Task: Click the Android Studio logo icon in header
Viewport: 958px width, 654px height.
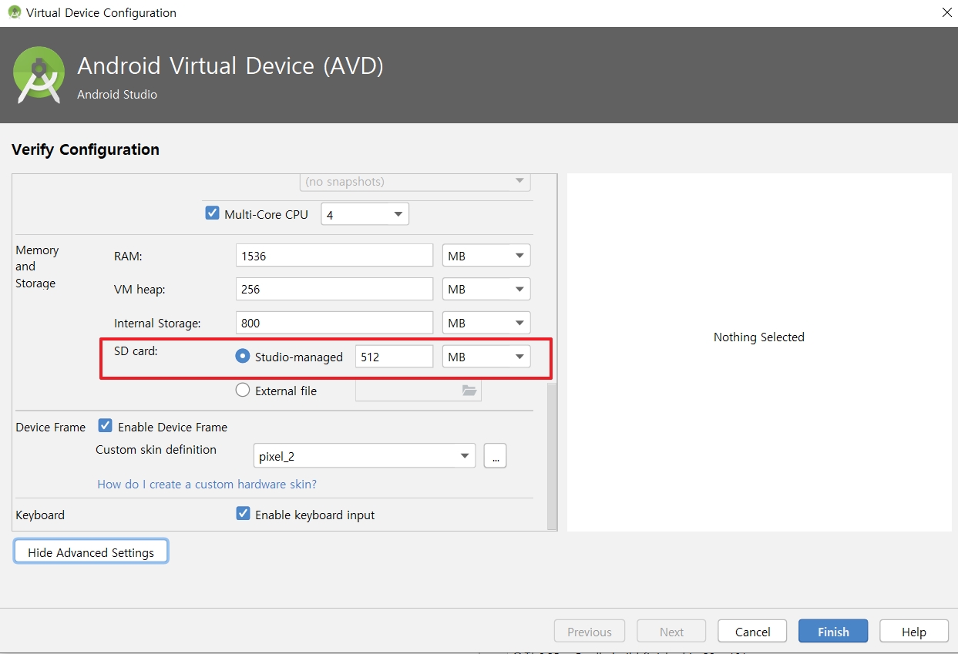Action: point(39,75)
